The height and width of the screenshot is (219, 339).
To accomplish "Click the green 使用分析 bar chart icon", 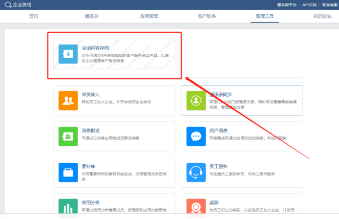I will click(x=68, y=206).
